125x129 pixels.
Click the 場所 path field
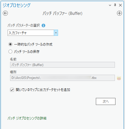(62, 78)
